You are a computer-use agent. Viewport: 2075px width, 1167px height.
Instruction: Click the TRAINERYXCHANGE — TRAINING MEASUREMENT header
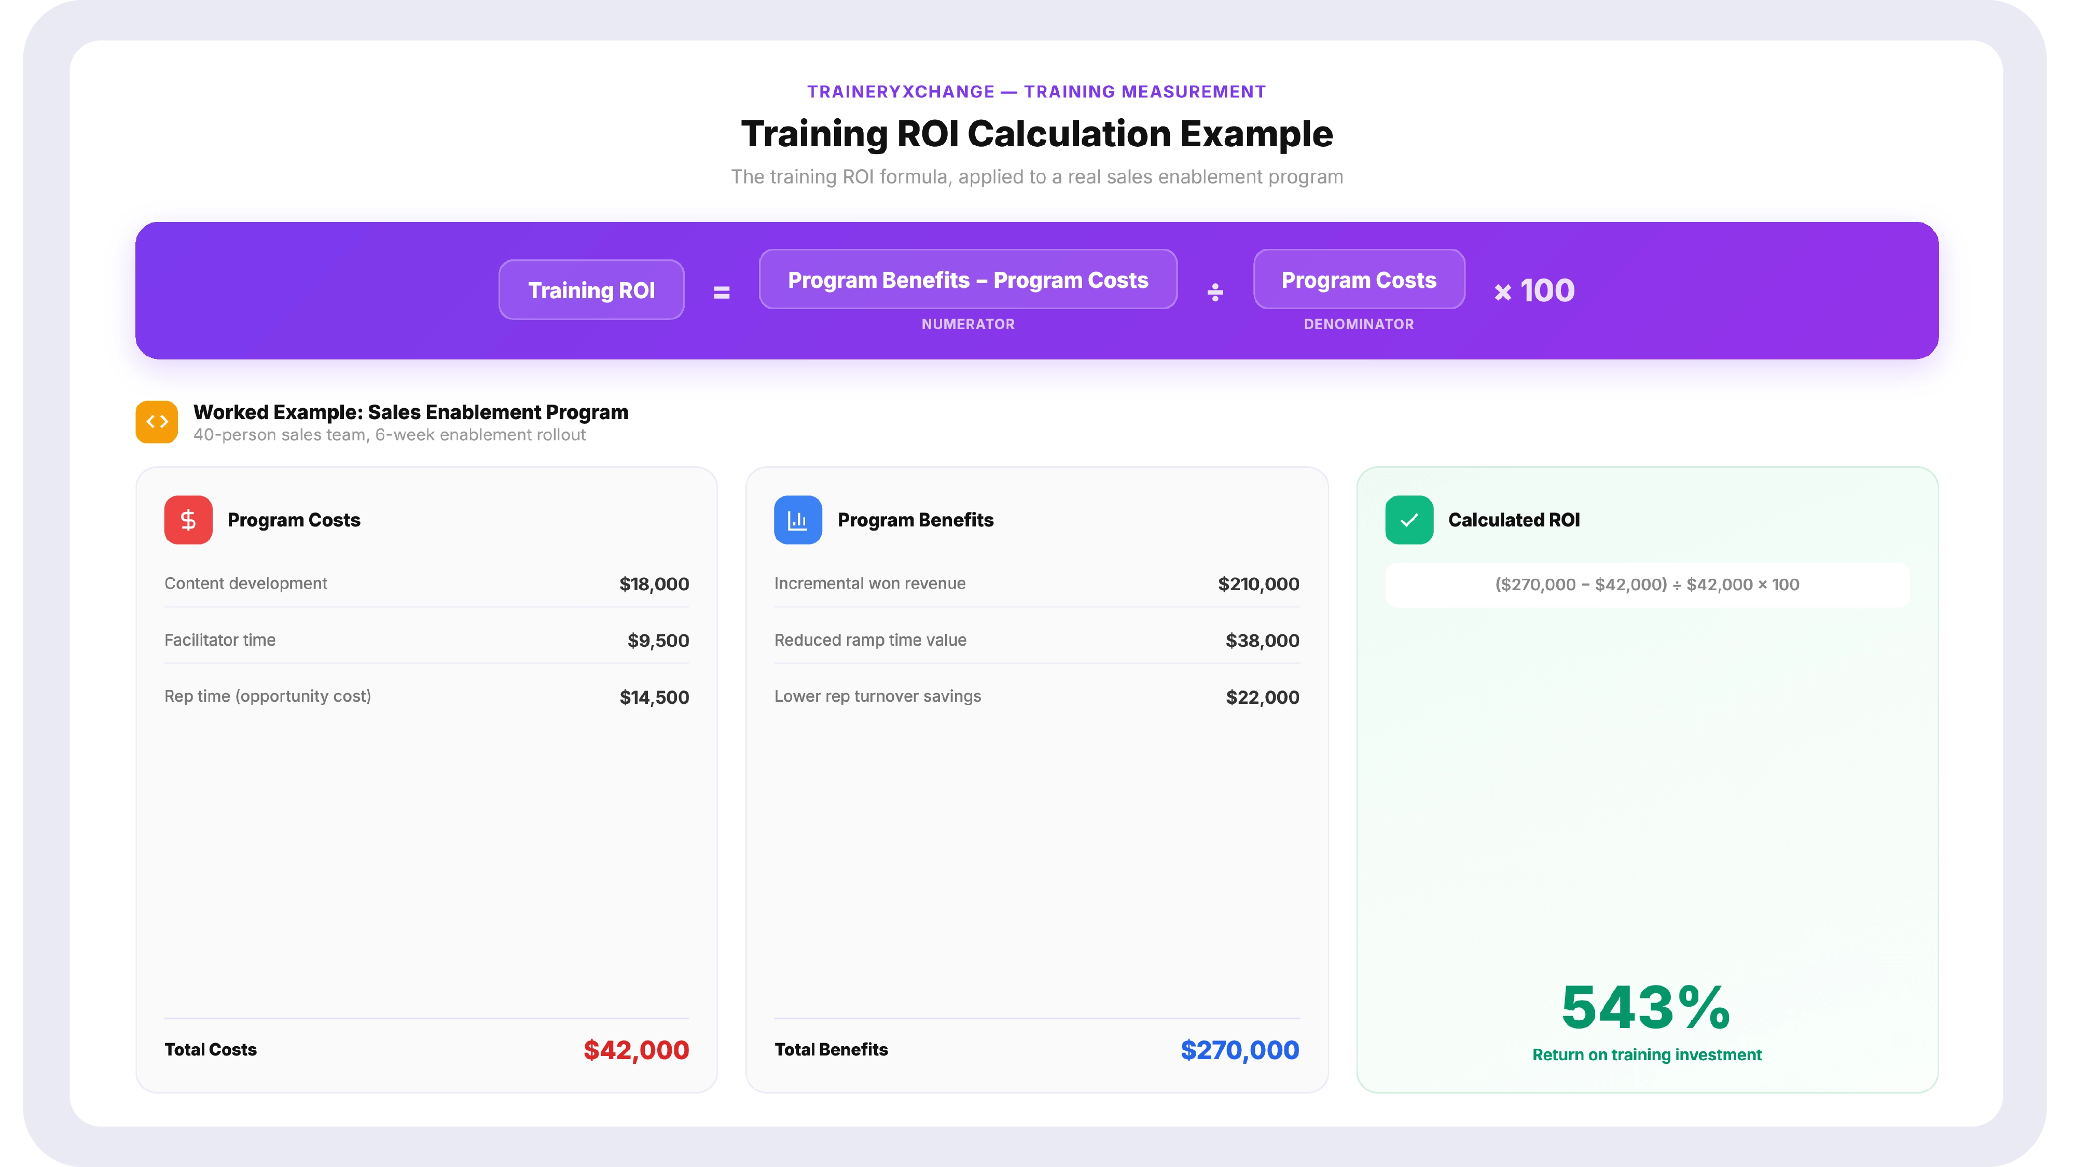click(1036, 92)
